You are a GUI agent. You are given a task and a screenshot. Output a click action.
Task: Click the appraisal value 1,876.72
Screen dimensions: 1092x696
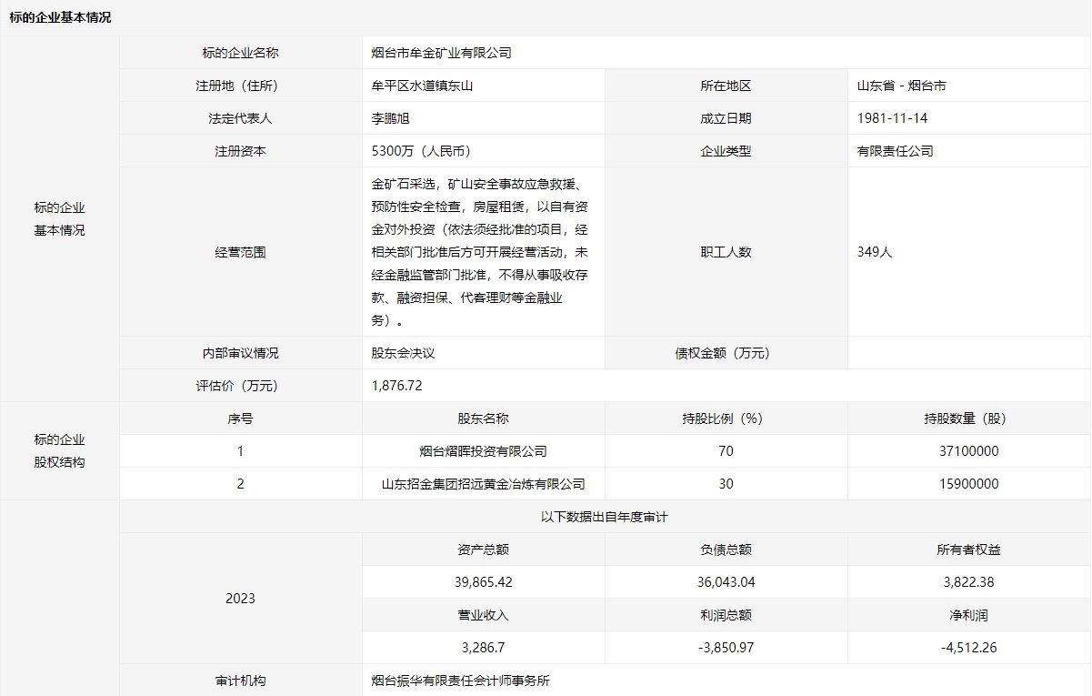pos(397,386)
